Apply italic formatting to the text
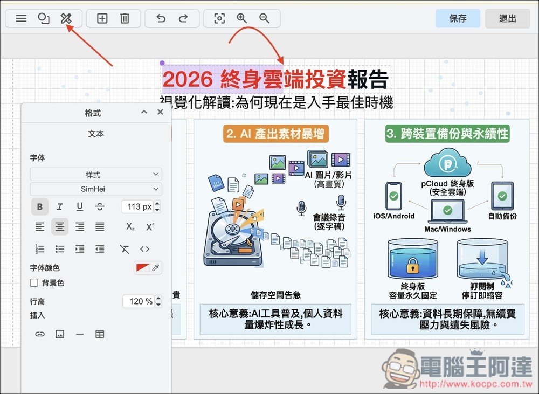 pos(60,206)
